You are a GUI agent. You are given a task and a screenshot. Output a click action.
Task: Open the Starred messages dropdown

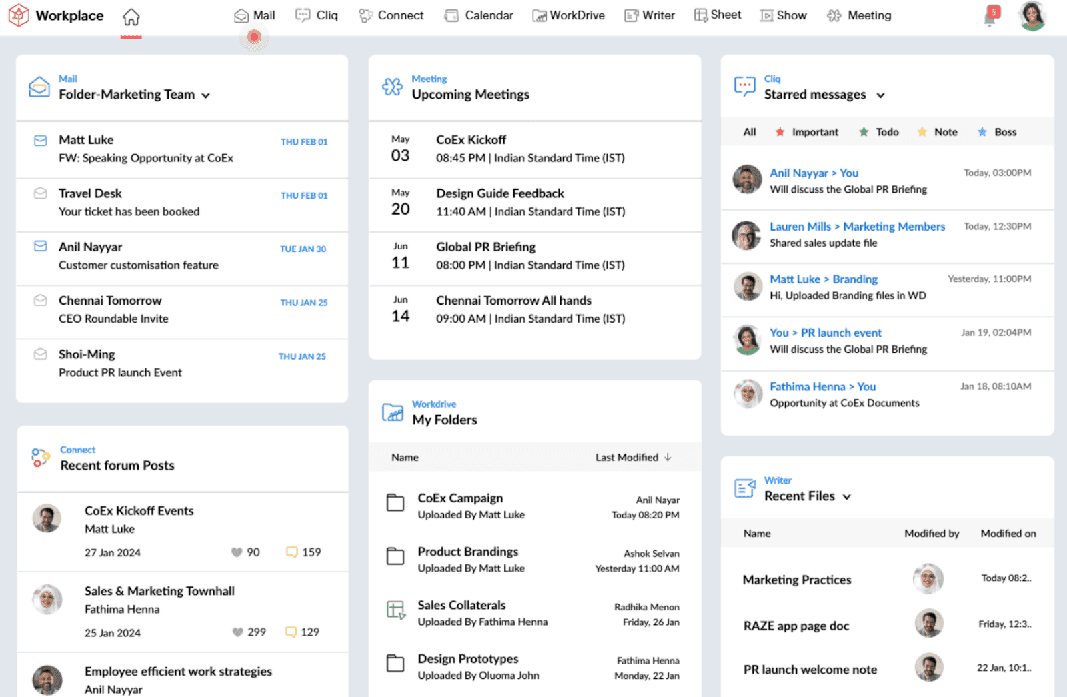pyautogui.click(x=882, y=95)
